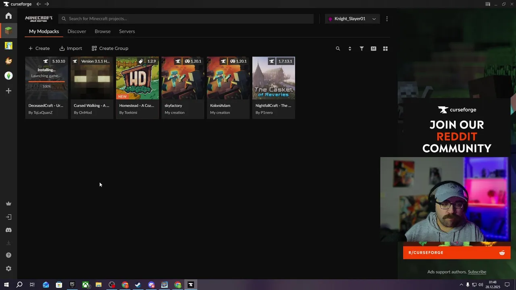Click the 'By OnMod' author text
516x290 pixels.
tap(83, 113)
